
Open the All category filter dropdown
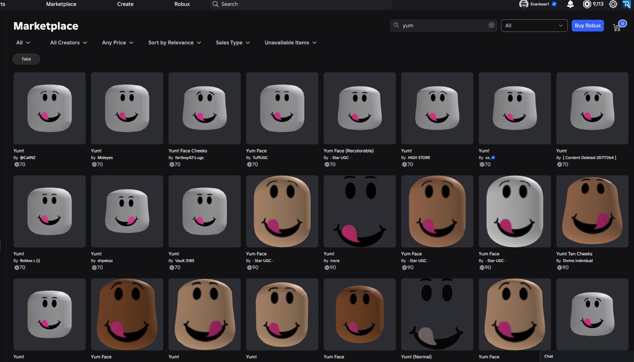(23, 43)
